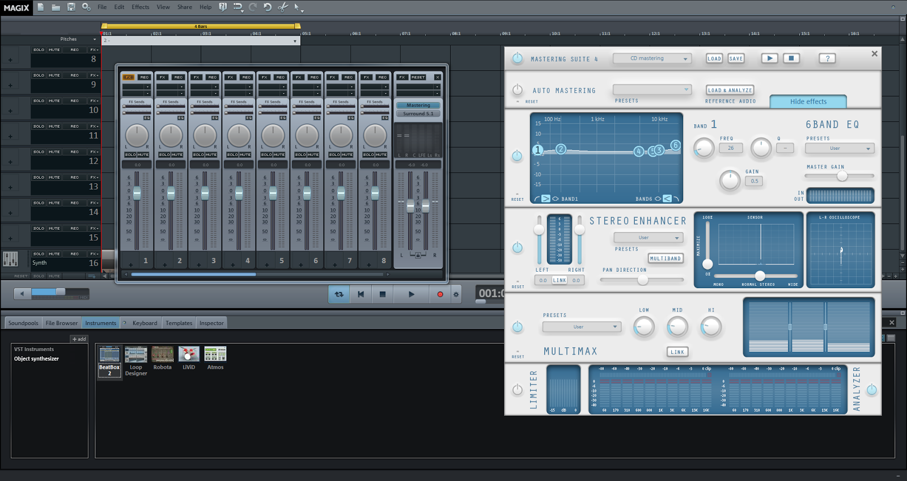The height and width of the screenshot is (481, 907).
Task: Jump to start with the transport rewind button
Action: pyautogui.click(x=361, y=294)
